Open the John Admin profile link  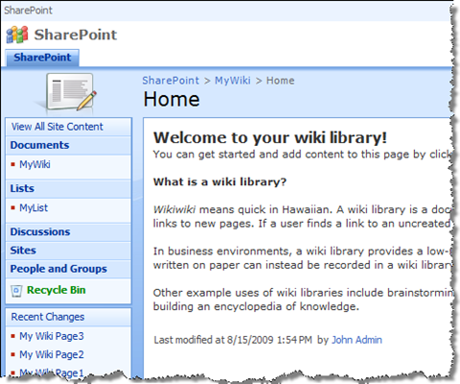(x=356, y=340)
